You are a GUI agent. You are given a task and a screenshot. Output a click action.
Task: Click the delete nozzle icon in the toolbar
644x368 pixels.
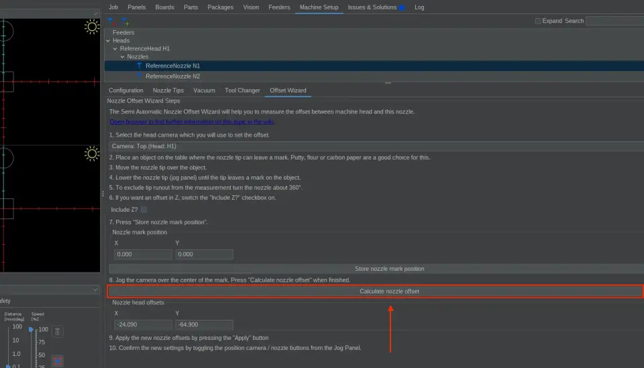point(111,21)
